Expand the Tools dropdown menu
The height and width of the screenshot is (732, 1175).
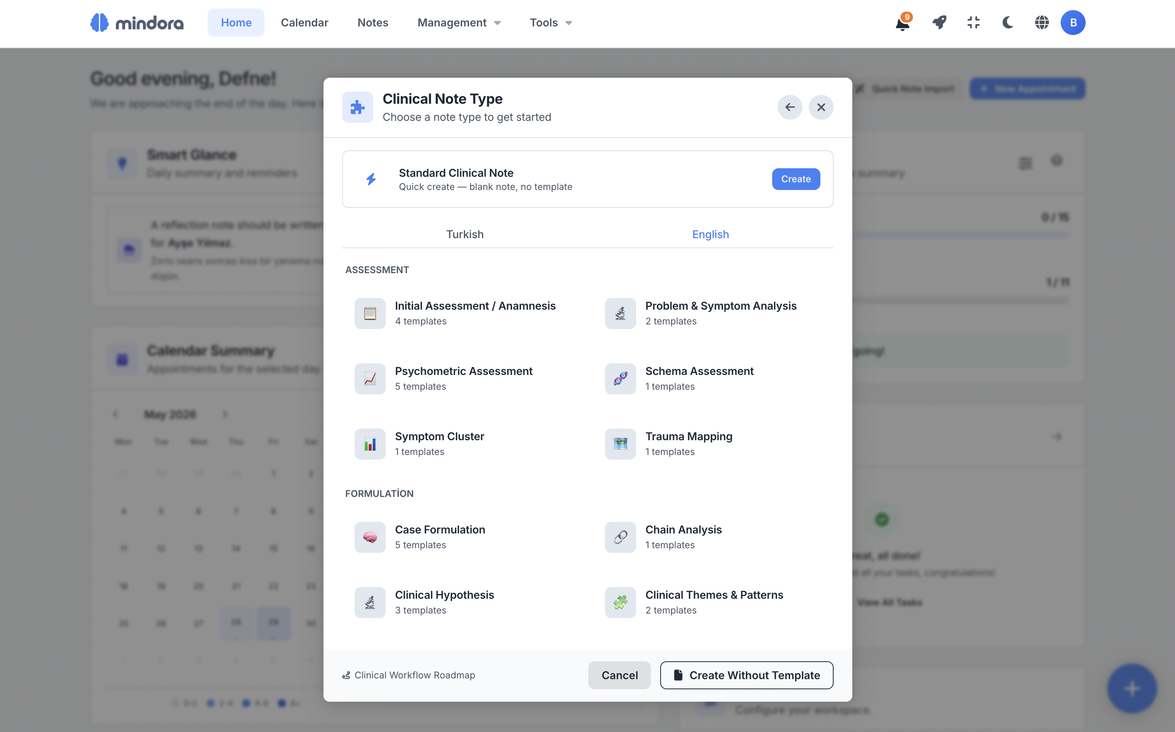551,23
